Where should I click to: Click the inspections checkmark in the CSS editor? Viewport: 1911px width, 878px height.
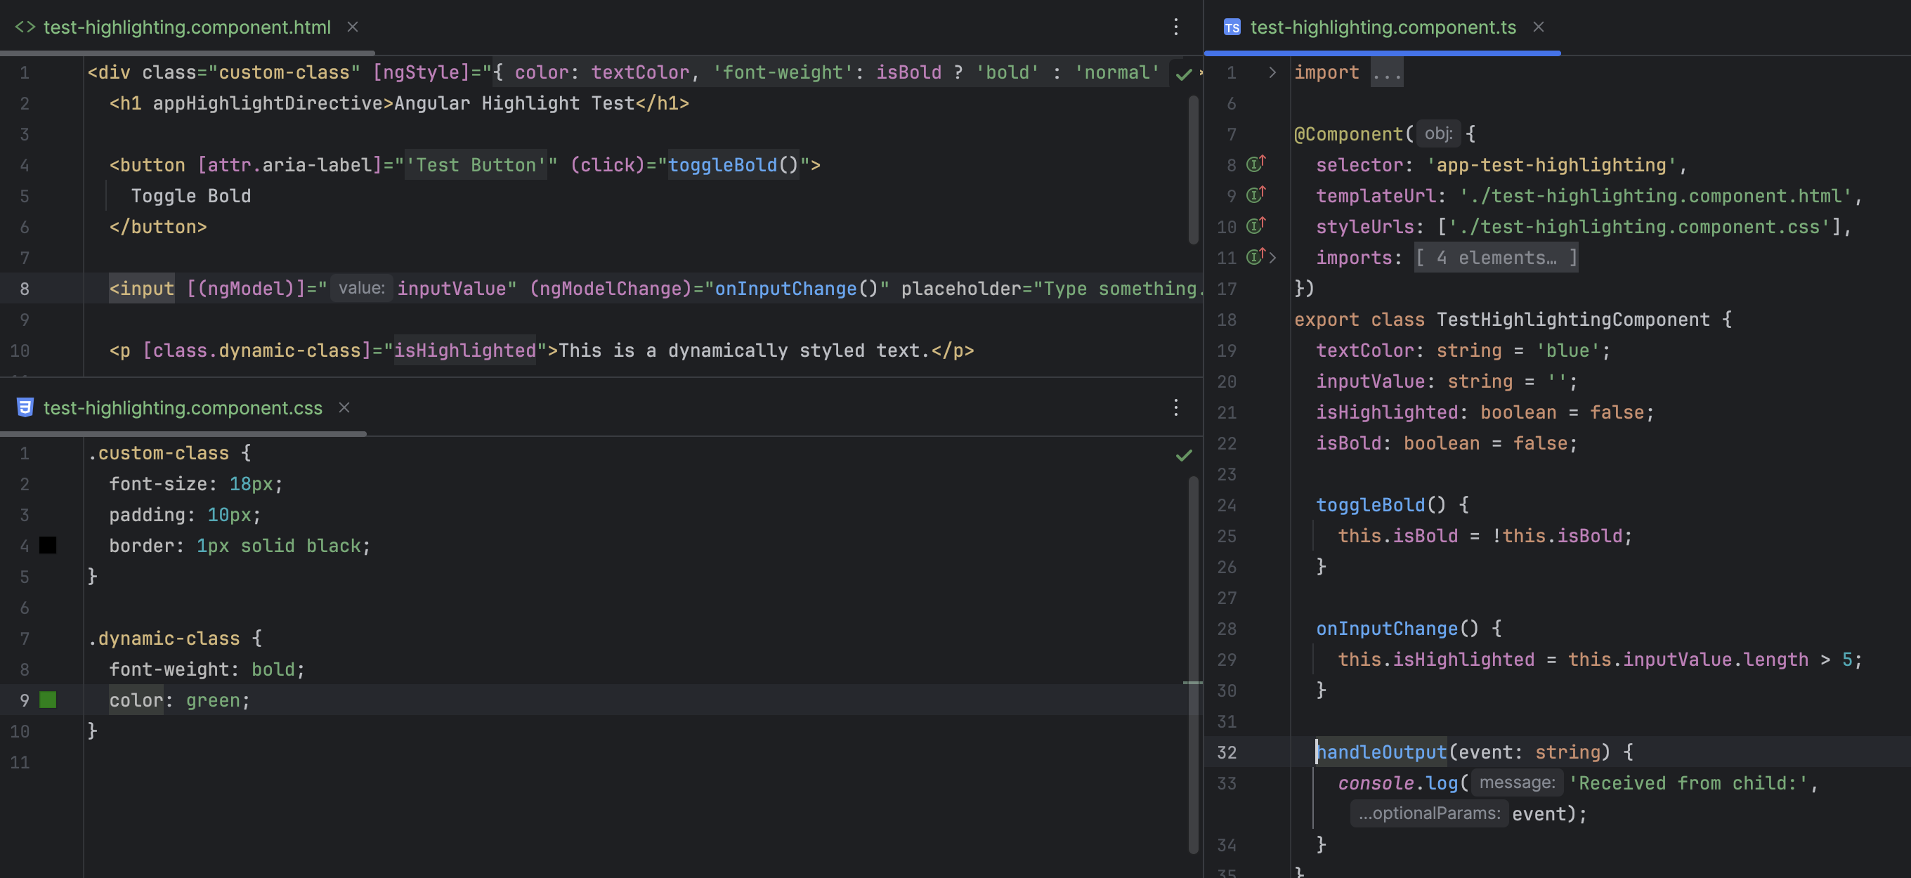click(x=1183, y=454)
